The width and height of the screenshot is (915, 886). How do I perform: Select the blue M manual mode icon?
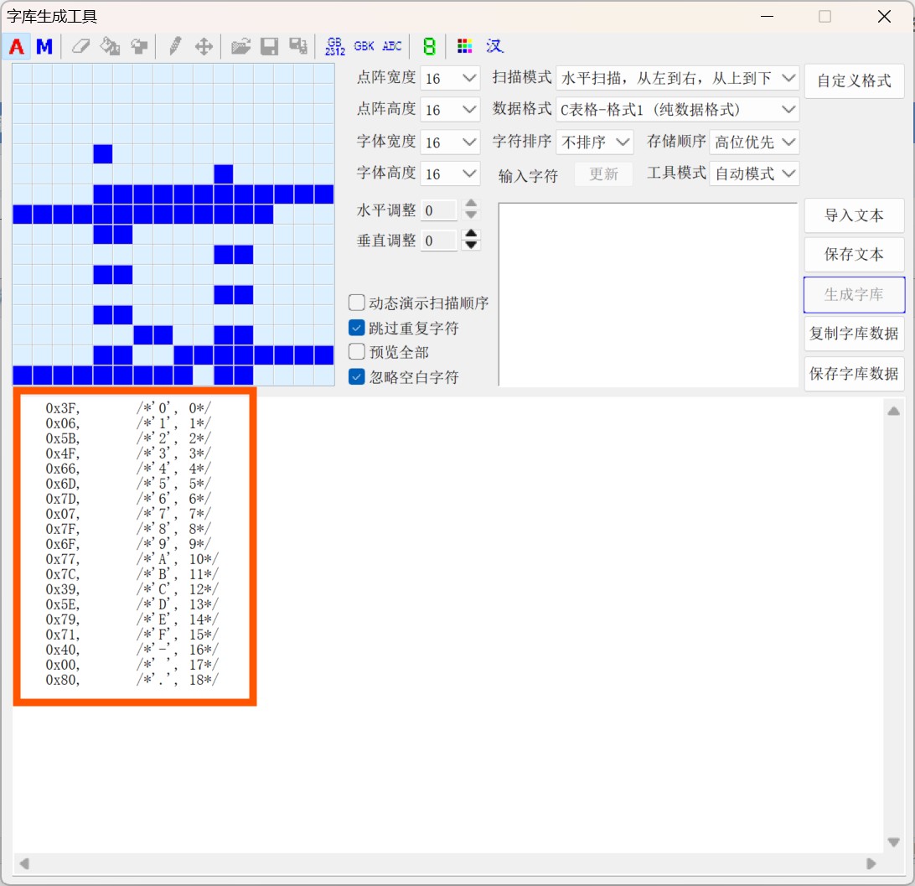coord(44,46)
